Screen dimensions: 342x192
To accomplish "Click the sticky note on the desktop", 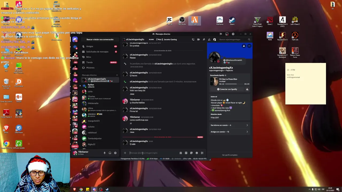I will 306,84.
